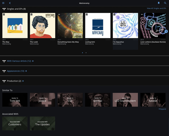The image size is (169, 136).
Task: Open the hamburger menu
Action: (3, 3)
